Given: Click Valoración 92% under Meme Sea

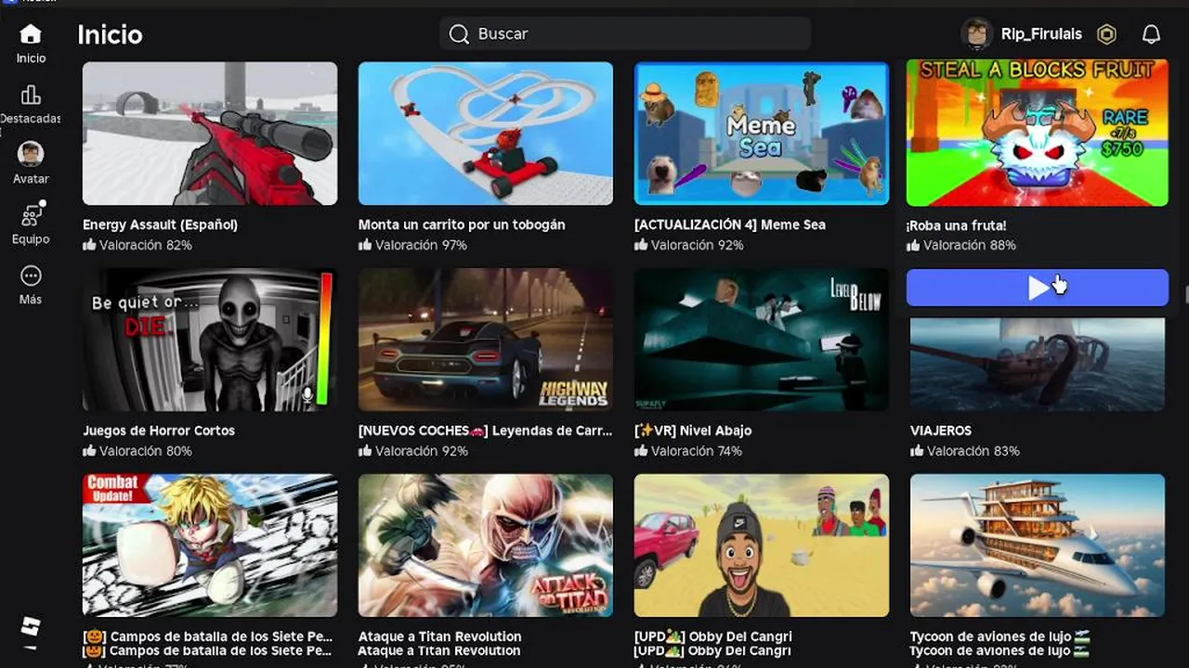Looking at the screenshot, I should pos(689,245).
